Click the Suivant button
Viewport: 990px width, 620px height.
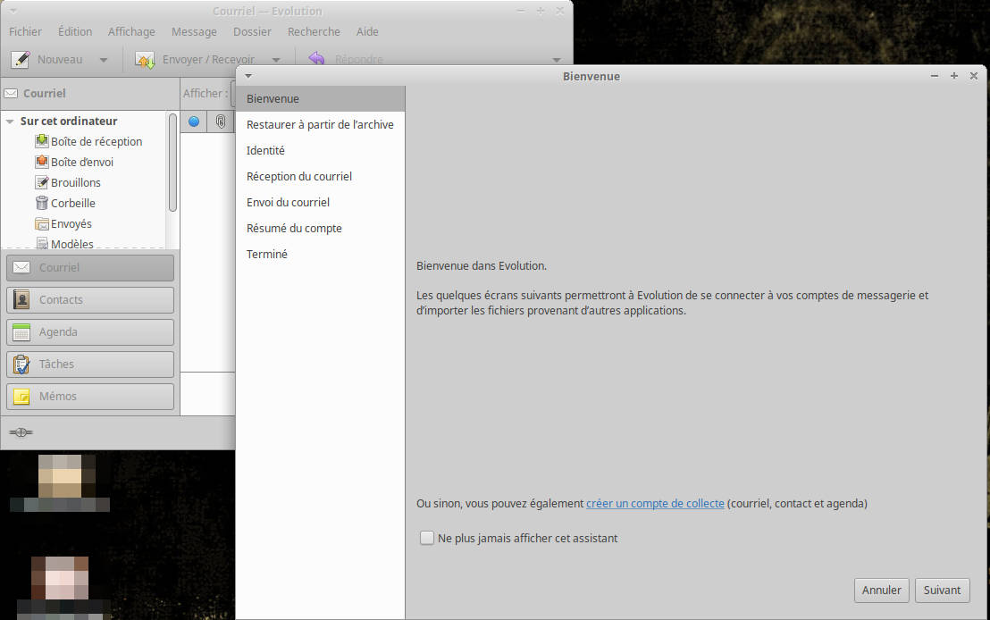[942, 590]
